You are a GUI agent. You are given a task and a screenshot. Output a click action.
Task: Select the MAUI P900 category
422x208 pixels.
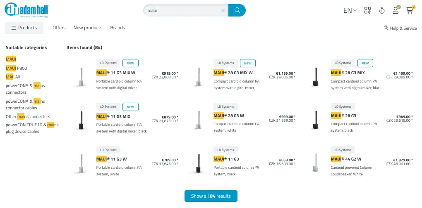[16, 68]
